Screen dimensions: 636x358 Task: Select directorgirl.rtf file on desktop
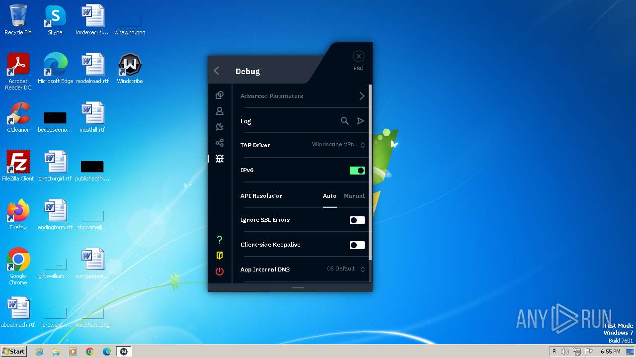point(55,166)
